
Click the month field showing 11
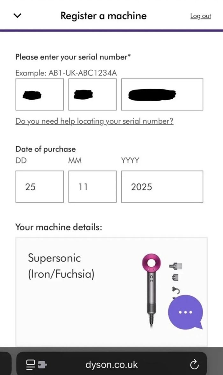pos(92,186)
